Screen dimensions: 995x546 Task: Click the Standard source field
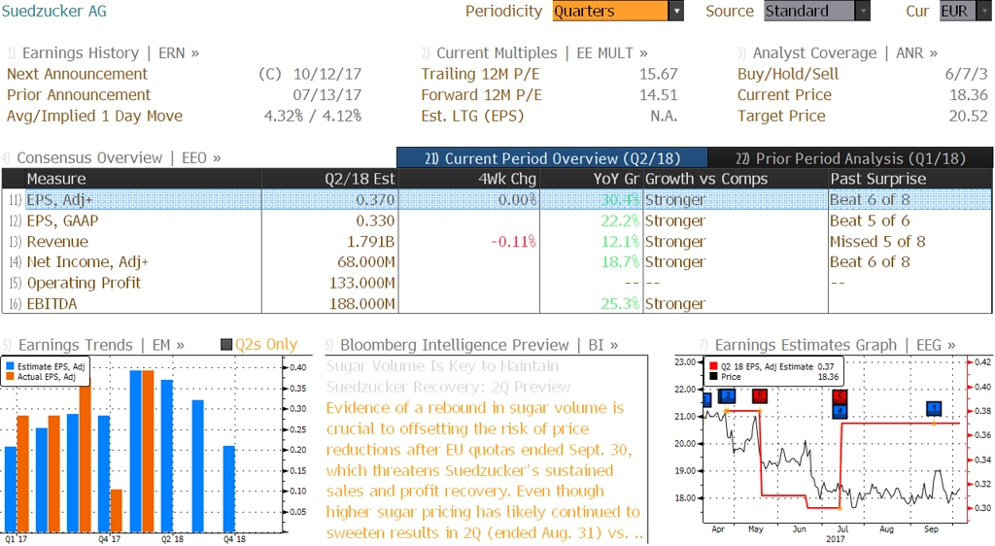coord(809,11)
